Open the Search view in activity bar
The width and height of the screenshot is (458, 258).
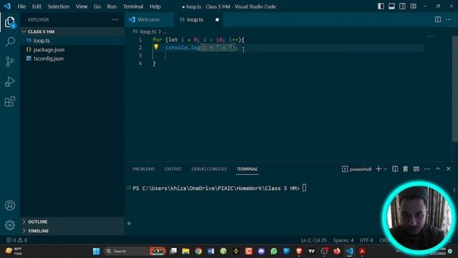point(9,42)
